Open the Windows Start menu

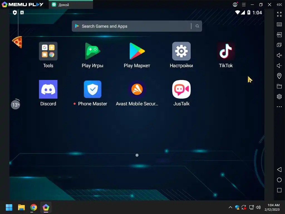click(9, 207)
